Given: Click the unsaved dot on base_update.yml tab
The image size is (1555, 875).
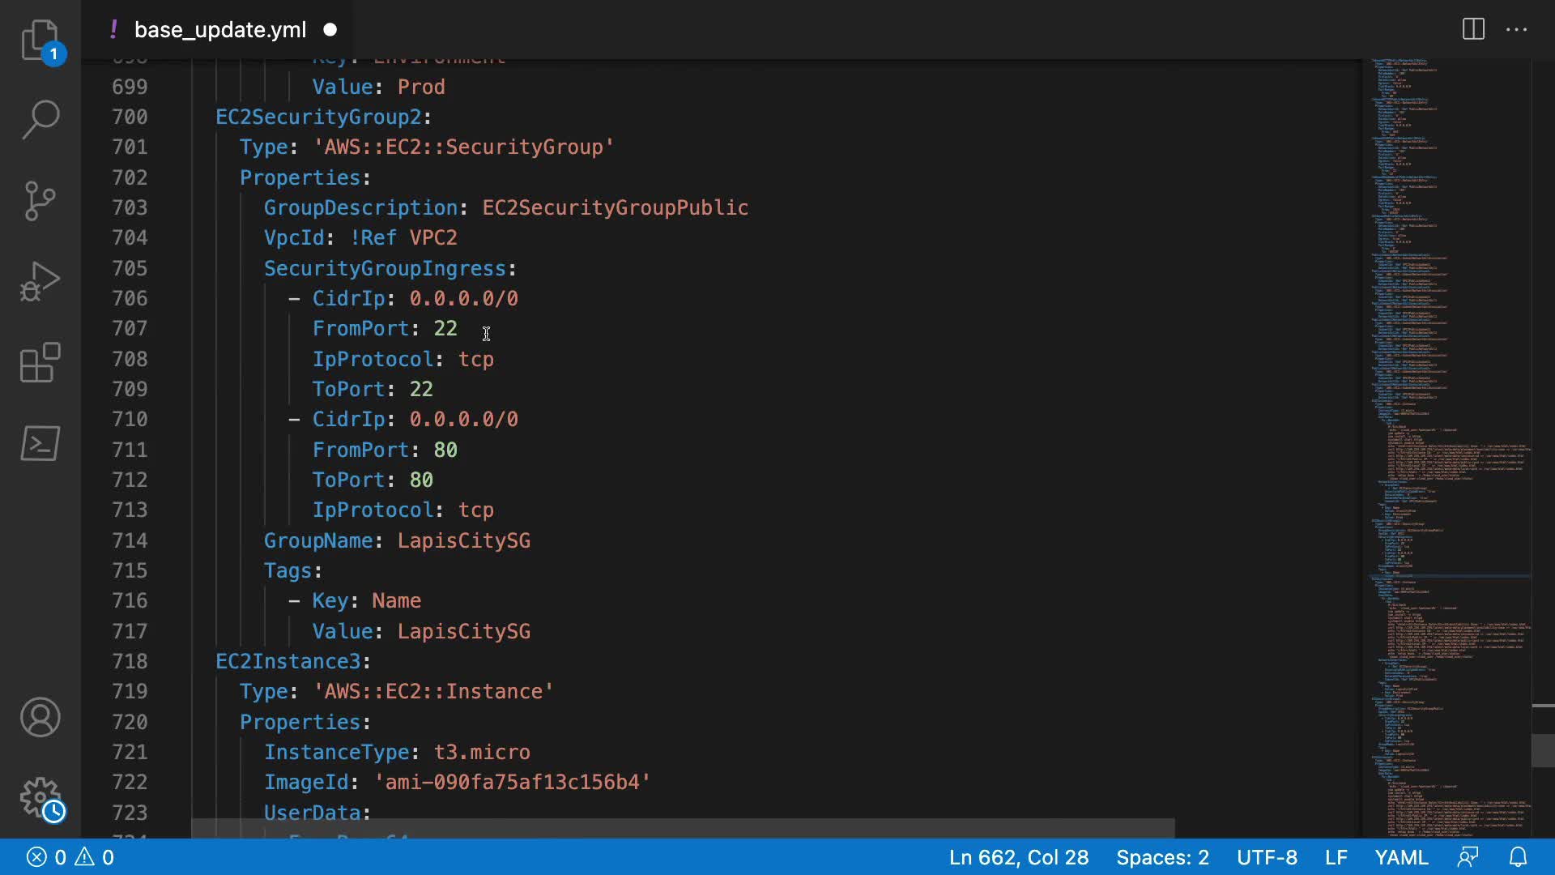Looking at the screenshot, I should tap(330, 30).
